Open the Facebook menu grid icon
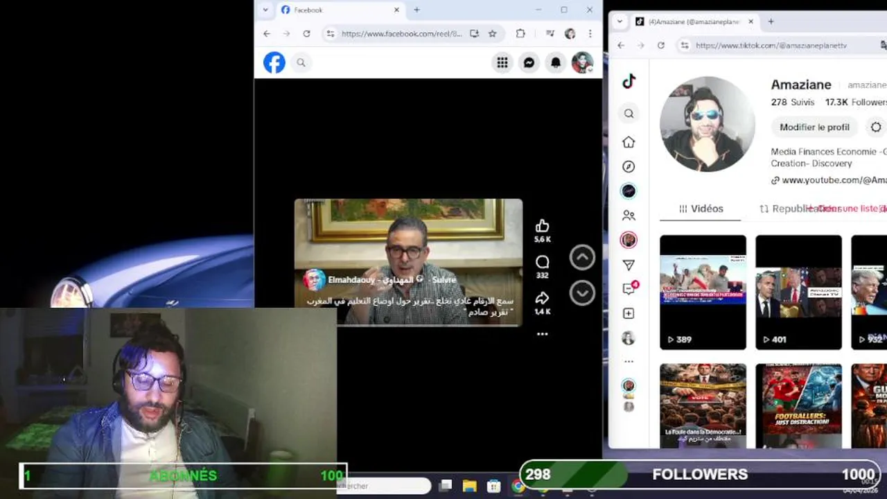The width and height of the screenshot is (887, 499). [502, 63]
